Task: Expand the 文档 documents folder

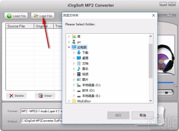Action: pyautogui.click(x=74, y=63)
